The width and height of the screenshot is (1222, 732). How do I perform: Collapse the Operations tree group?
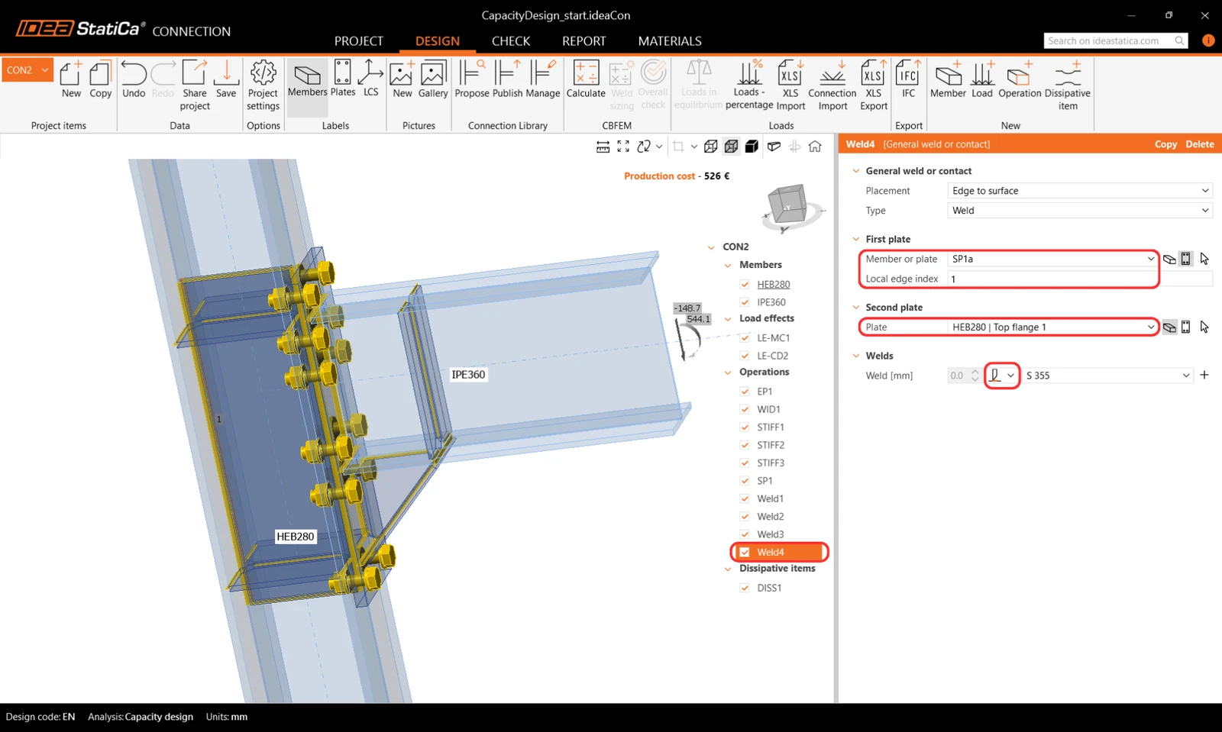pos(728,372)
